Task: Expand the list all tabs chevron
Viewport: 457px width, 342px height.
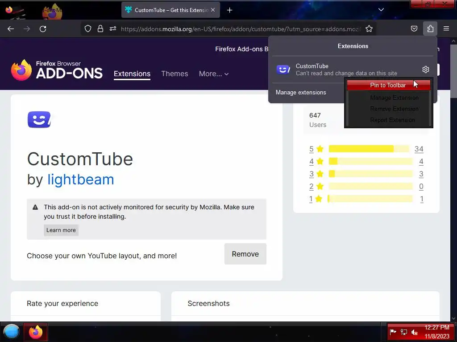Action: click(x=381, y=10)
